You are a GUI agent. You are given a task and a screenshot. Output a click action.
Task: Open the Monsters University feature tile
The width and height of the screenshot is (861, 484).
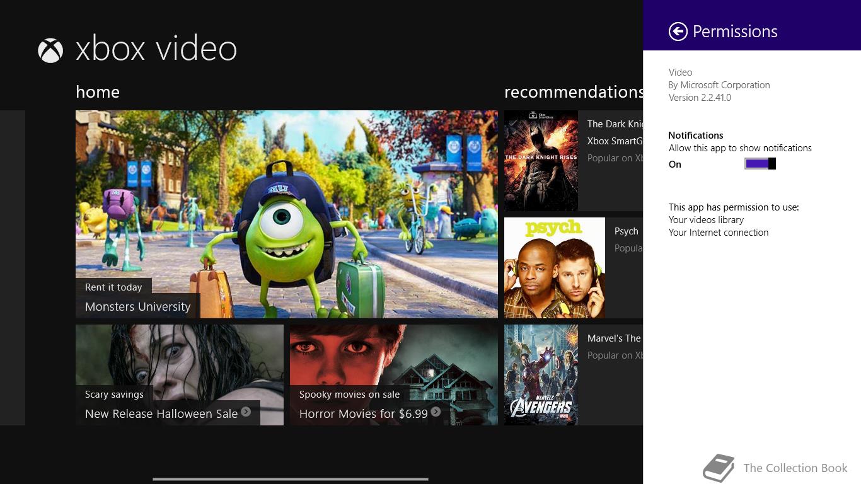(x=287, y=214)
